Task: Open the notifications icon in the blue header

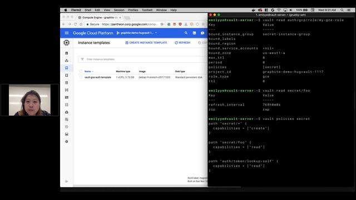Action: [202, 33]
